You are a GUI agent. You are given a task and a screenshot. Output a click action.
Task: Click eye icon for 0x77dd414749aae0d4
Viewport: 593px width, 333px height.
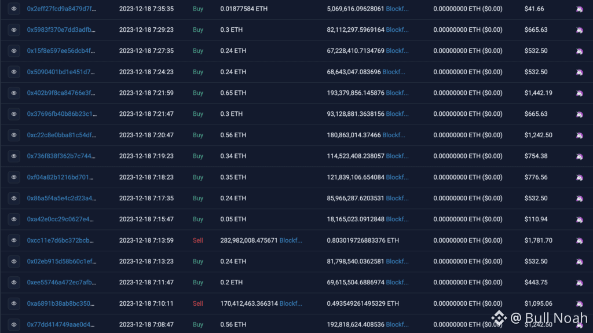[14, 324]
